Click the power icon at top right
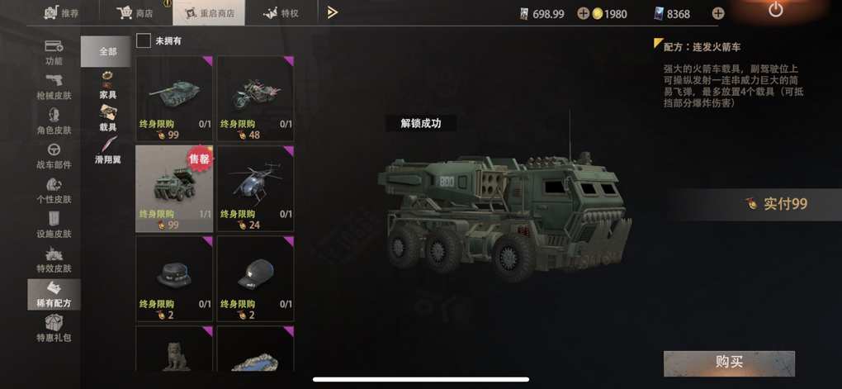 click(x=775, y=9)
